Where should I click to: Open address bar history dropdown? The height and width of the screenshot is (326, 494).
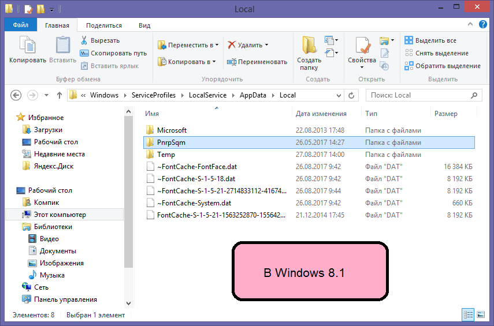[339, 95]
